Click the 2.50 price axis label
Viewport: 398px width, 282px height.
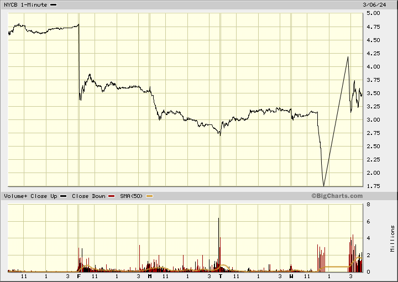click(x=373, y=146)
